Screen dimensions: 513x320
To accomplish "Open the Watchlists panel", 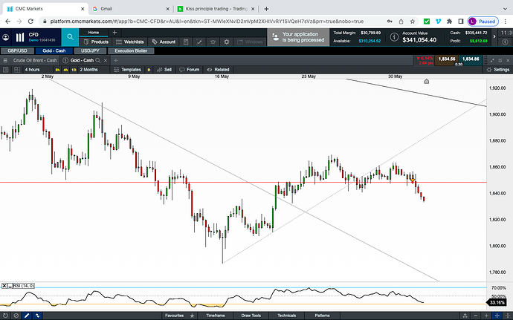I will [130, 42].
